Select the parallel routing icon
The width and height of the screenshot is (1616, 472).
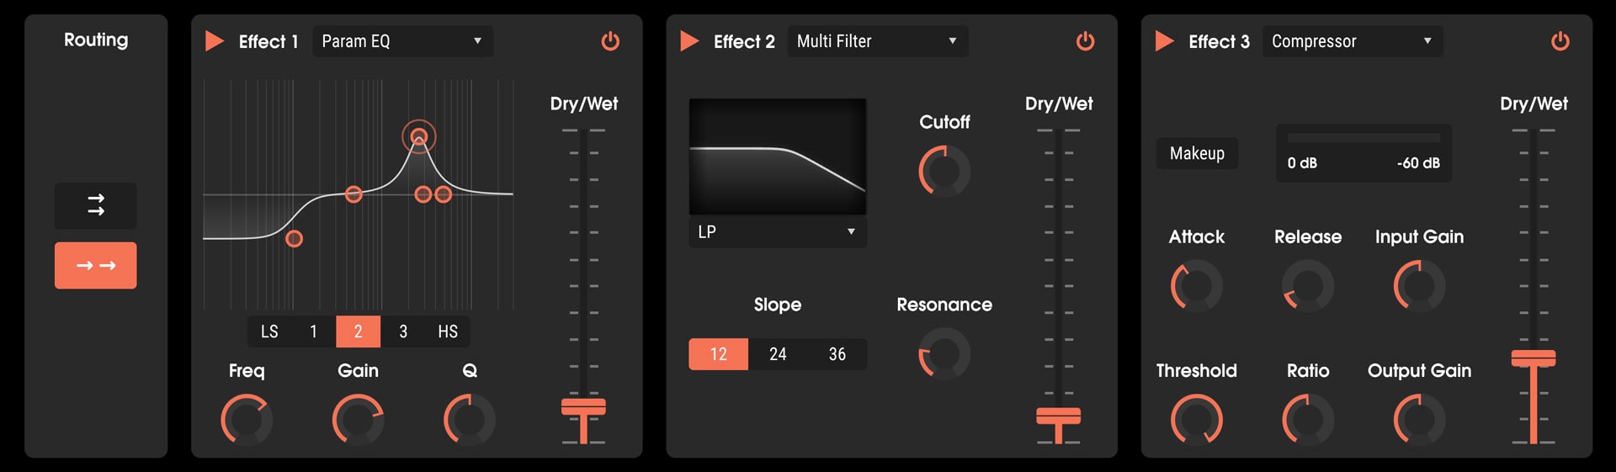click(96, 205)
